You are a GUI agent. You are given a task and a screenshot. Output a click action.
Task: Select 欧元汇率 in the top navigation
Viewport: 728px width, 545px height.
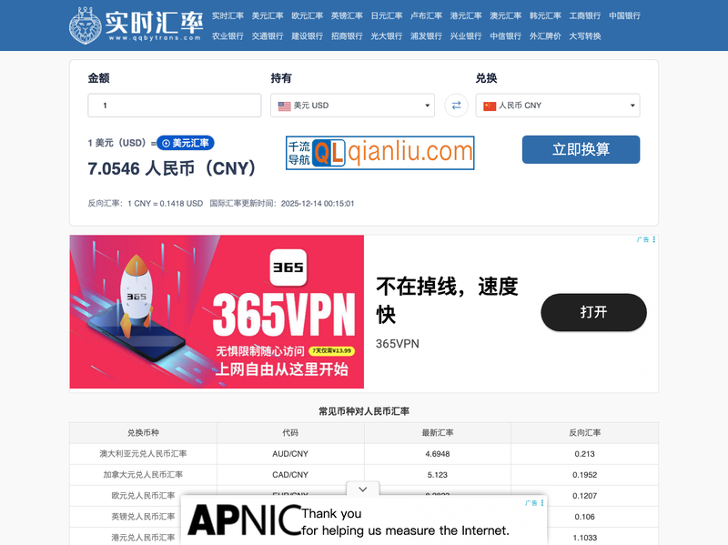click(x=306, y=15)
